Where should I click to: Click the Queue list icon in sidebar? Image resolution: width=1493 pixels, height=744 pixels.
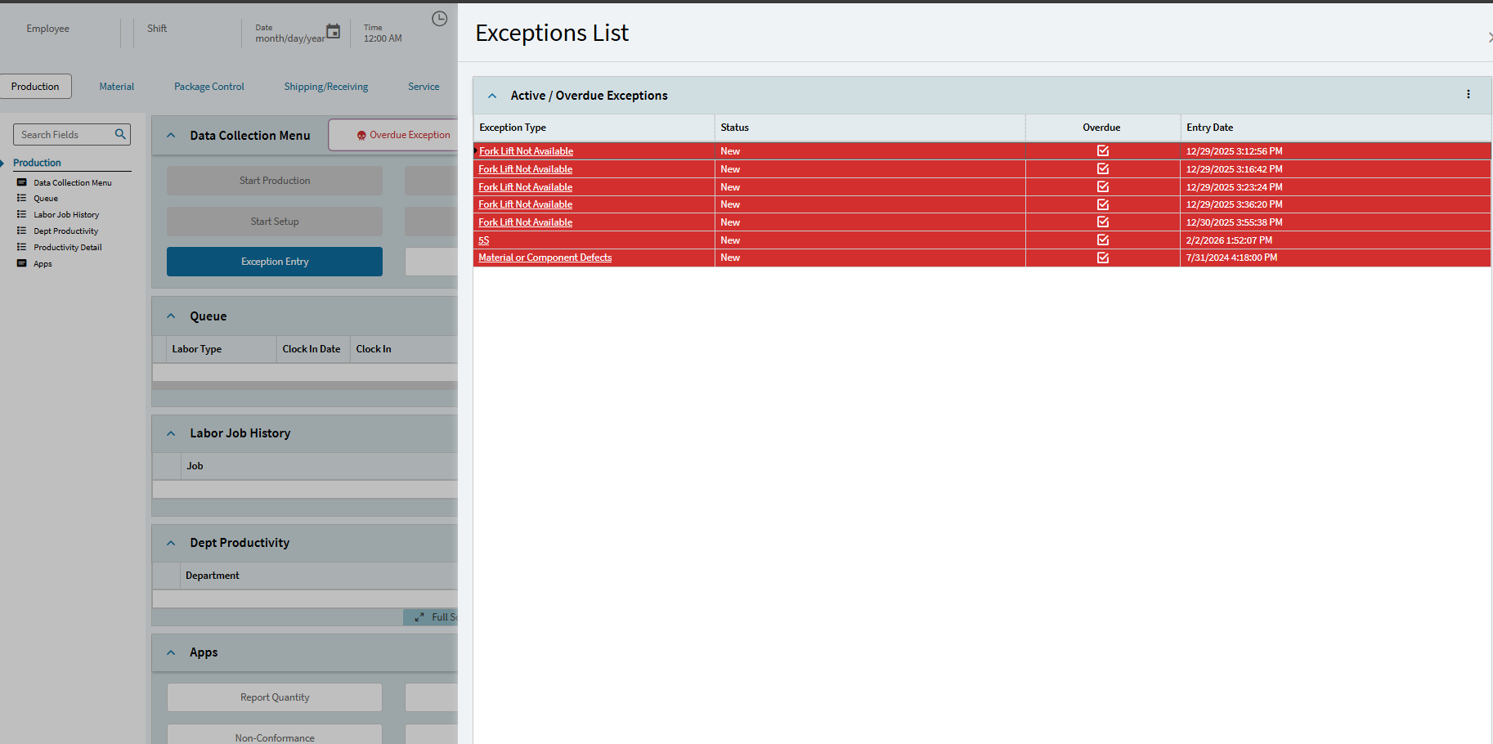22,198
